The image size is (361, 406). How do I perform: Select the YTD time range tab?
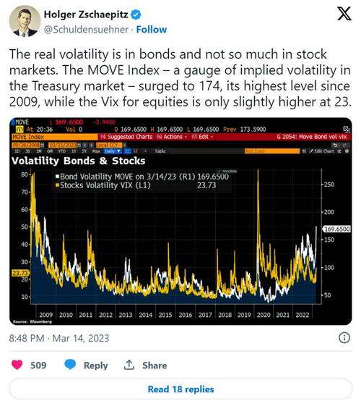[x=61, y=151]
